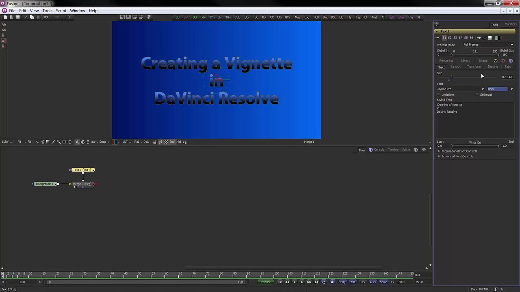The width and height of the screenshot is (520, 292).
Task: Add a Polygon (Ply) mask tool
Action: coord(349,17)
